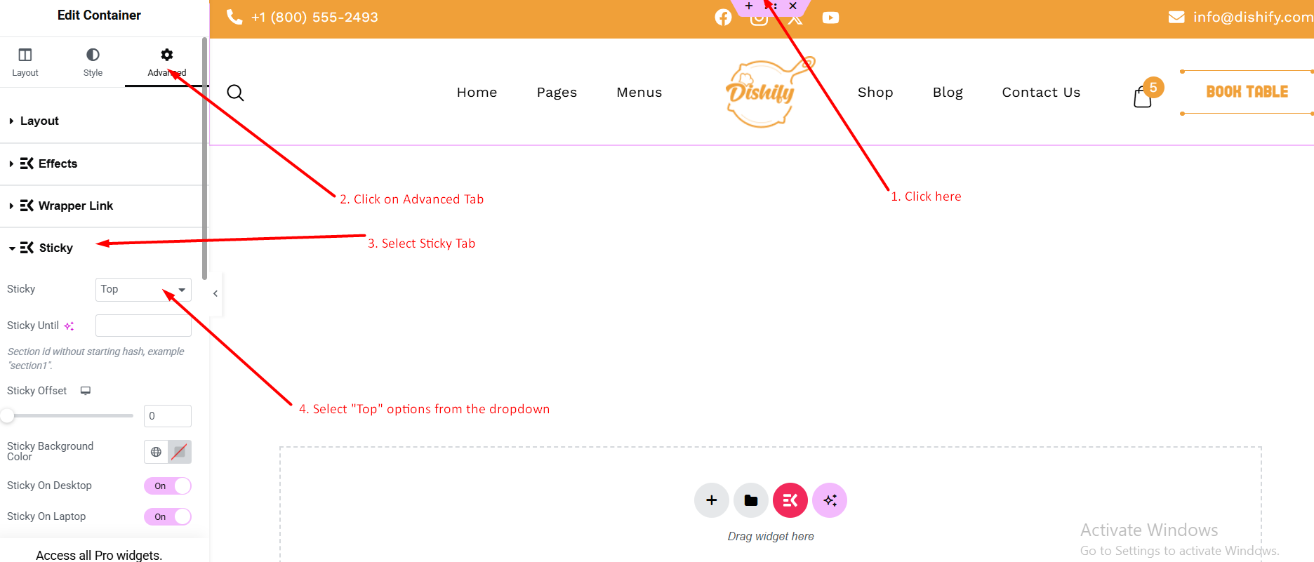Open ElementsKit templates pink button
Screen dimensions: 1314x562
[x=790, y=500]
